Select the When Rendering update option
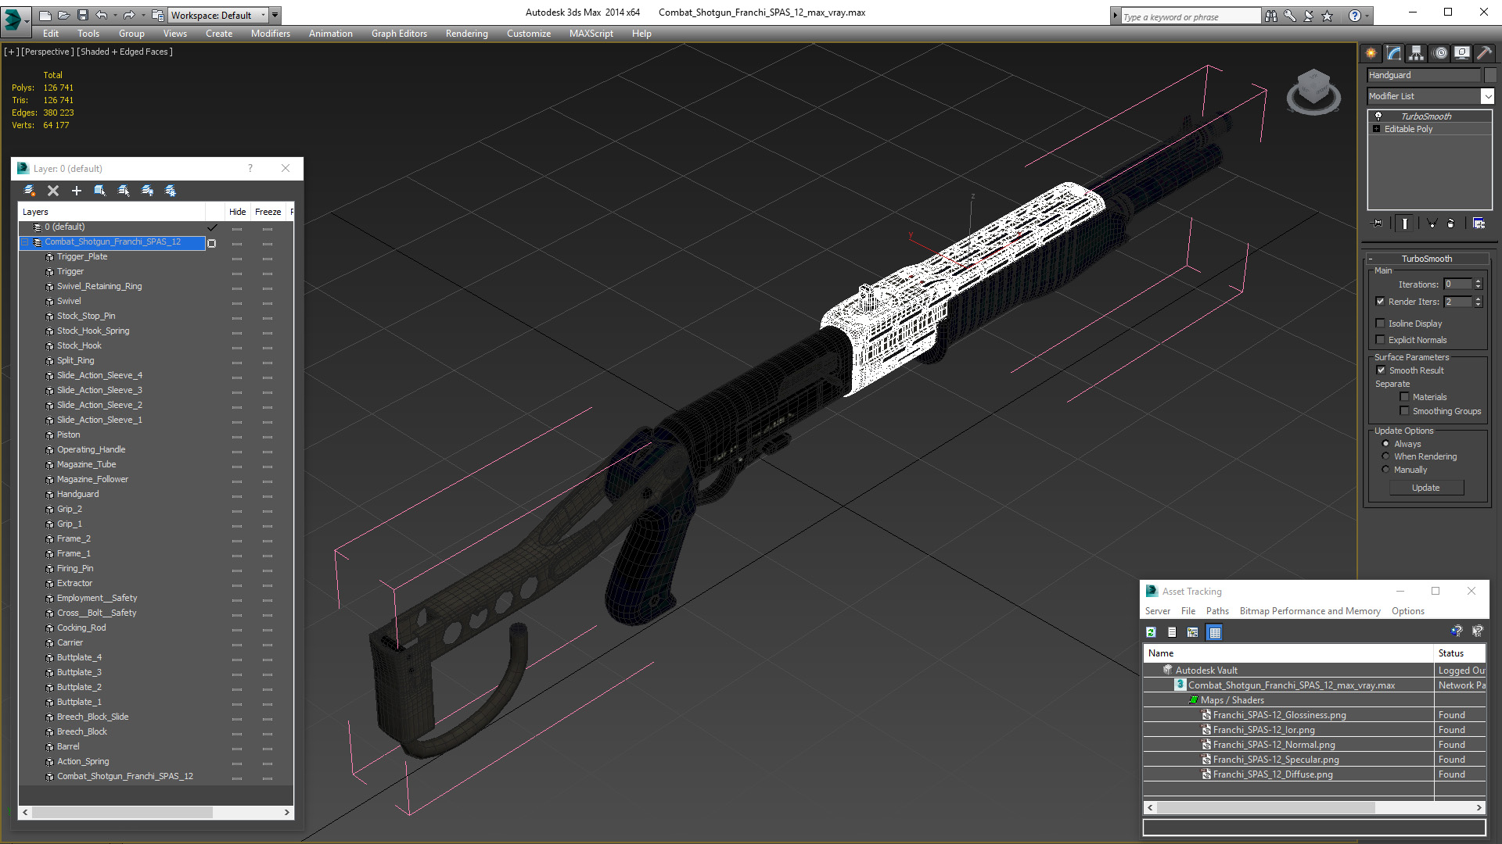 (1386, 456)
